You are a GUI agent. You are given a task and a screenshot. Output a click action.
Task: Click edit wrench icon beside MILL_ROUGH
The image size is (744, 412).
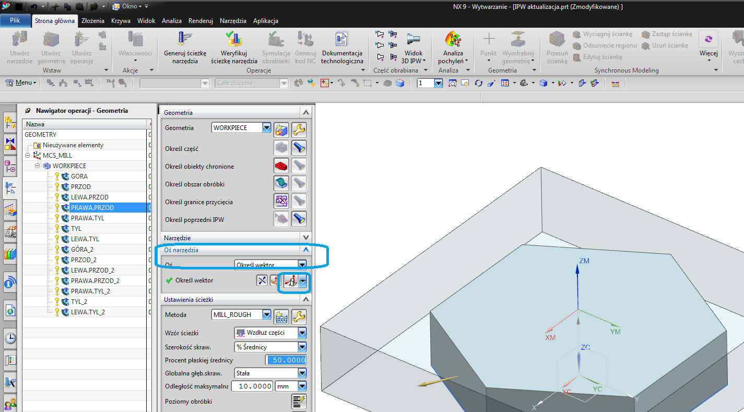tap(299, 316)
